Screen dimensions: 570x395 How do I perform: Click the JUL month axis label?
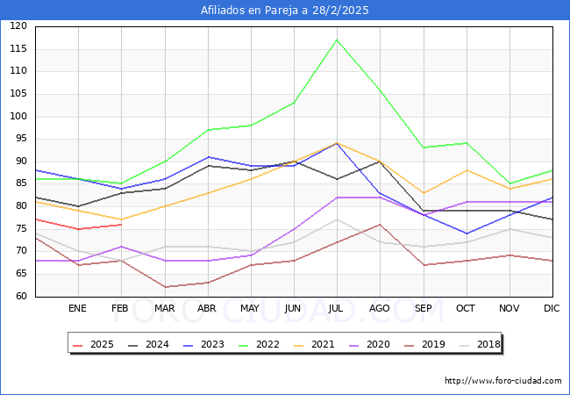click(x=335, y=308)
